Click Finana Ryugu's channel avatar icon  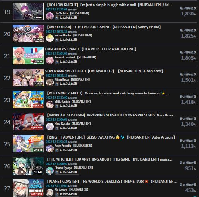[50, 171]
